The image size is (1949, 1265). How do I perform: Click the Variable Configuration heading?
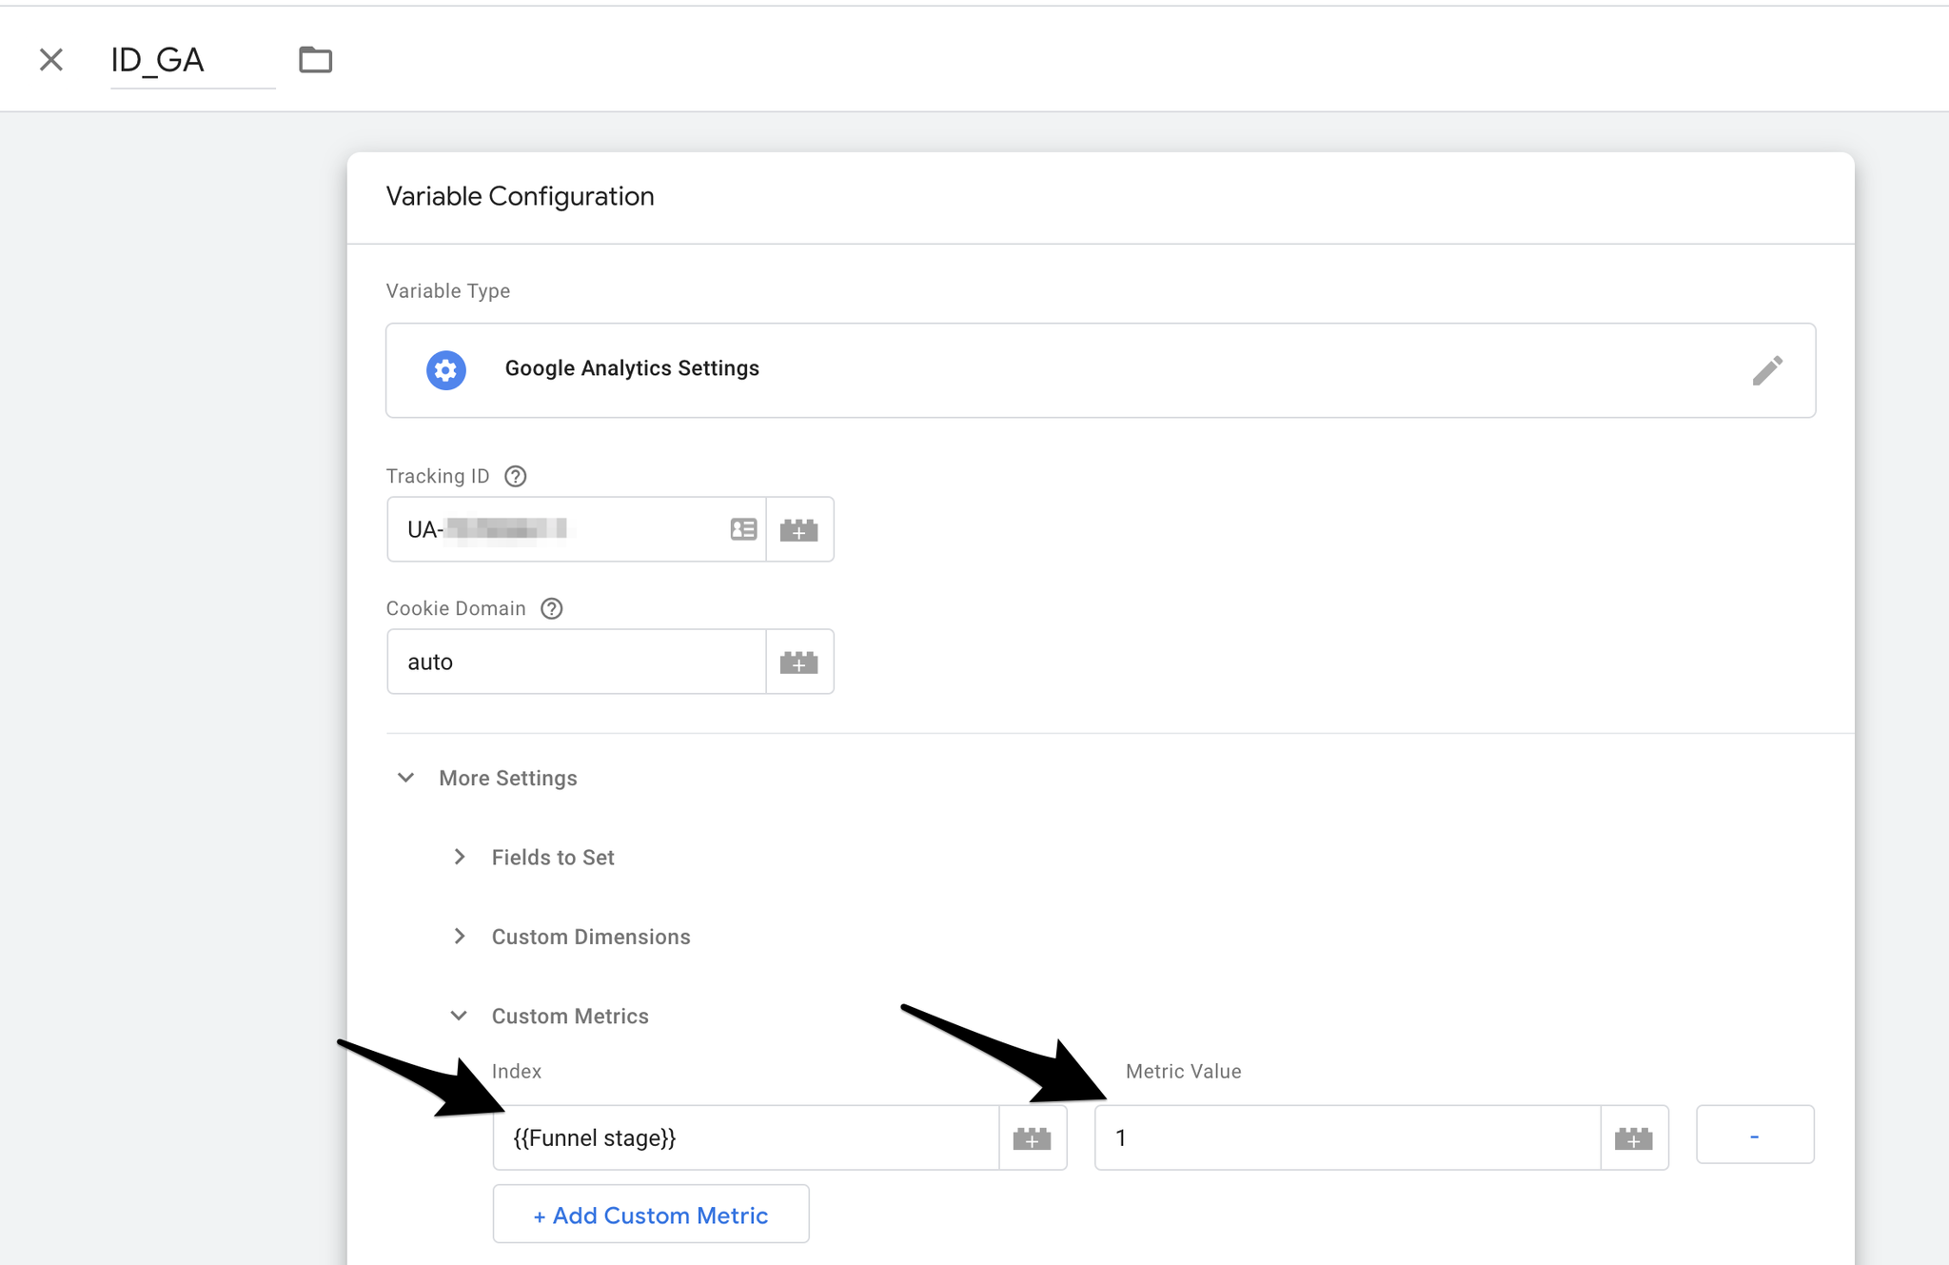[521, 196]
